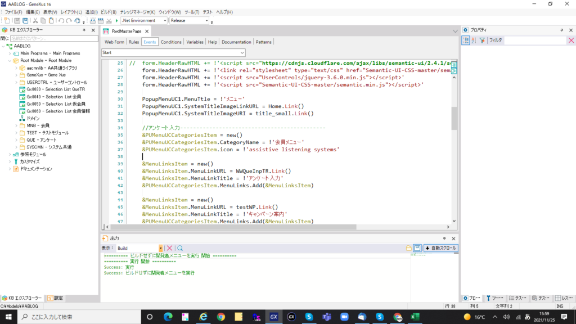
Task: Redo the last undone edit
Action: tap(69, 21)
